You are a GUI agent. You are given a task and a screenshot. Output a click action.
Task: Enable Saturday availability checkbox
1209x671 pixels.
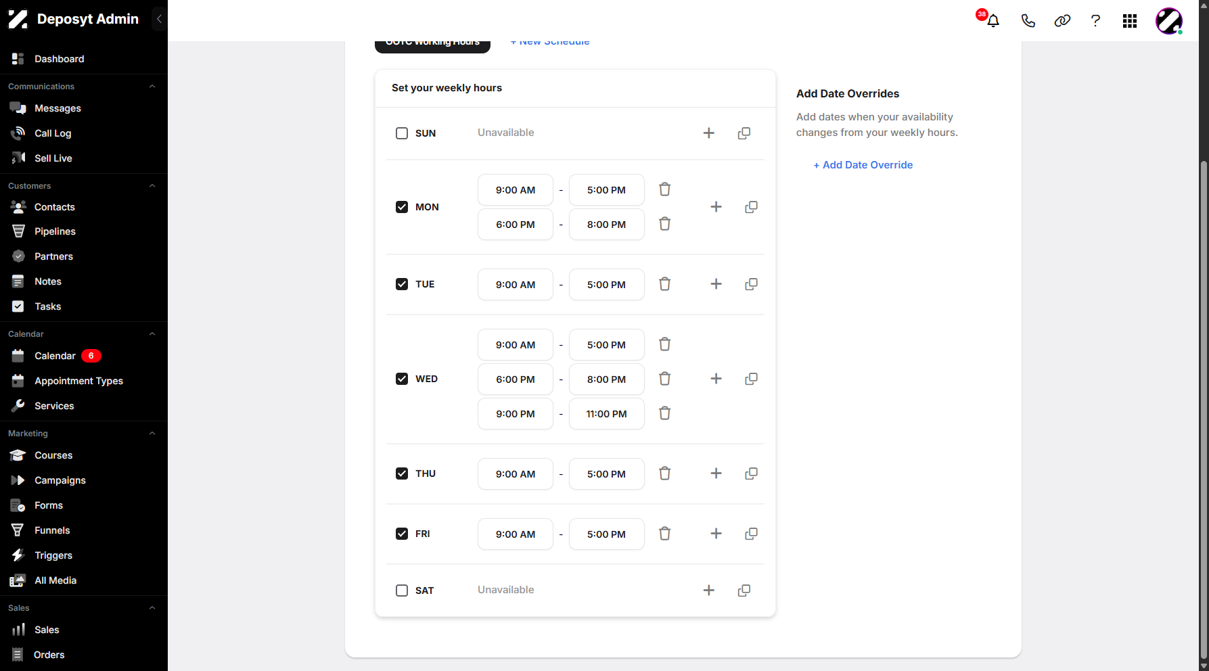pyautogui.click(x=402, y=591)
